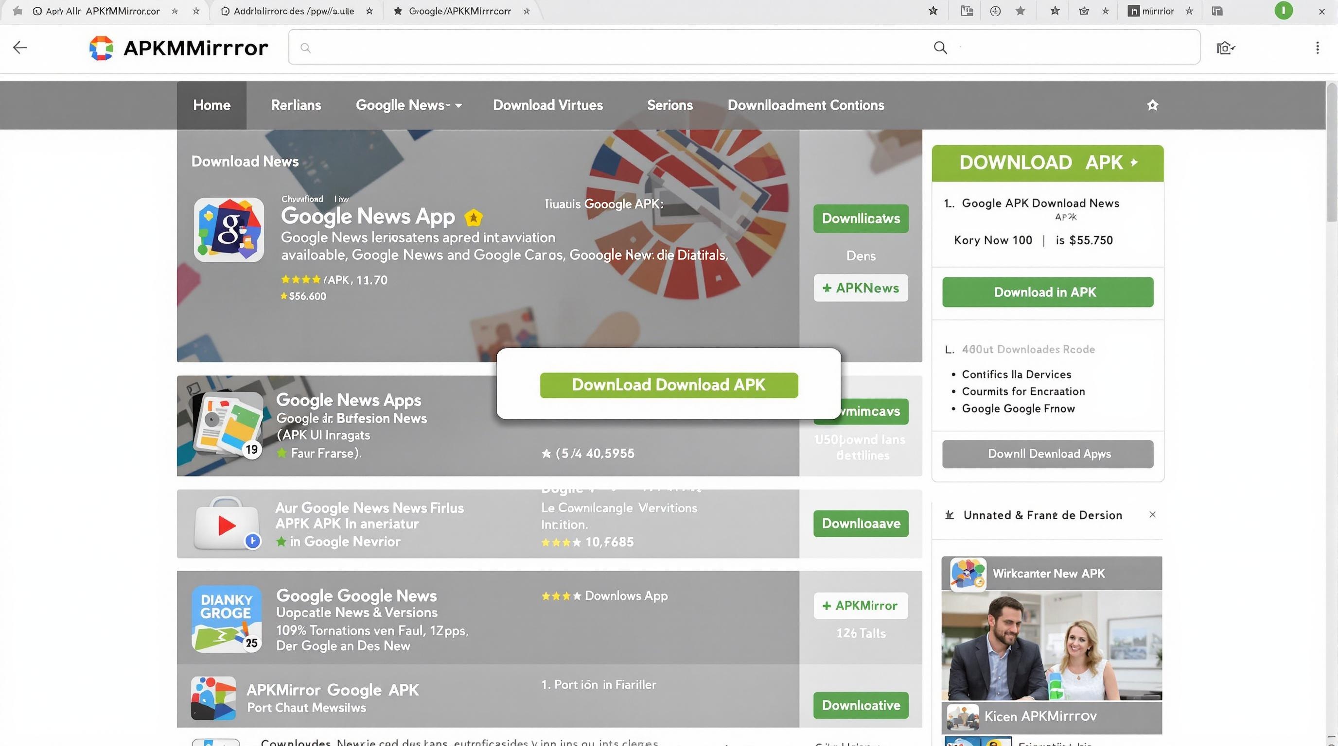Click the Kory Now 100 text
Image resolution: width=1338 pixels, height=746 pixels.
(x=993, y=240)
